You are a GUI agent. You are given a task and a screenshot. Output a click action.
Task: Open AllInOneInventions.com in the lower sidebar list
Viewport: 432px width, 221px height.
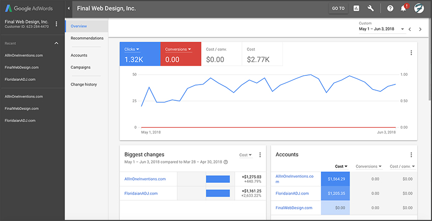coord(24,97)
